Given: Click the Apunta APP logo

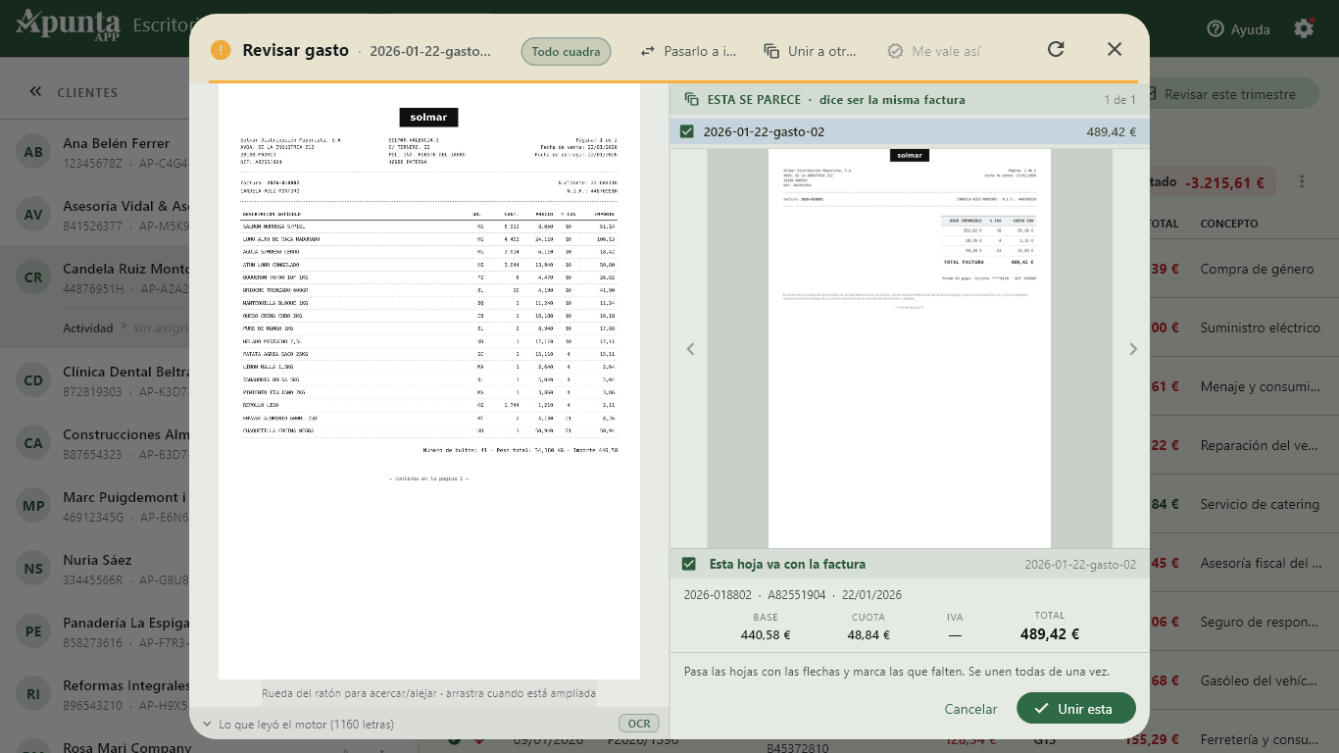Looking at the screenshot, I should point(67,25).
